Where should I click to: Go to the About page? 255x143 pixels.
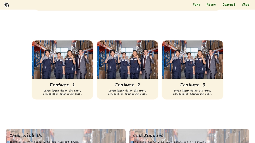click(x=211, y=5)
